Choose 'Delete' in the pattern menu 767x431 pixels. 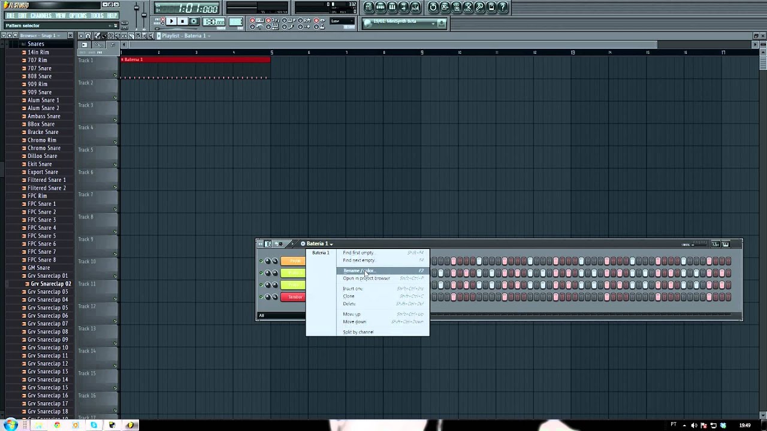coord(382,303)
